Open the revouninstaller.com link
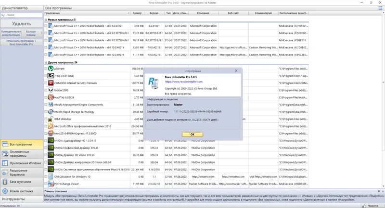The width and height of the screenshot is (385, 208). (184, 81)
